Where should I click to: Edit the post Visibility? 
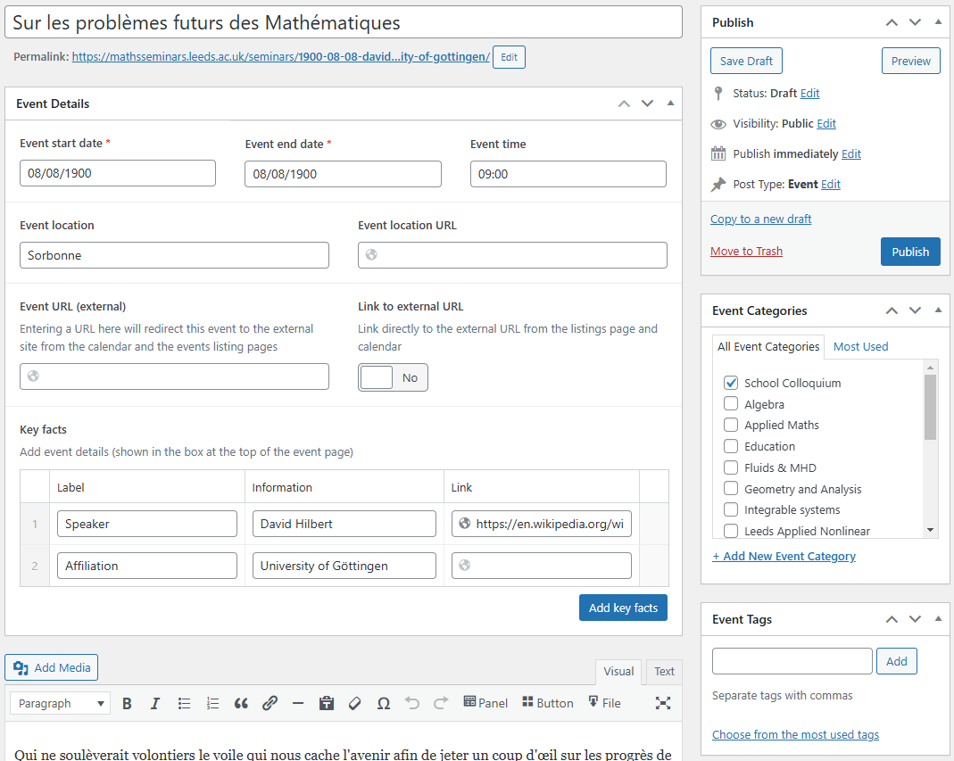coord(826,123)
